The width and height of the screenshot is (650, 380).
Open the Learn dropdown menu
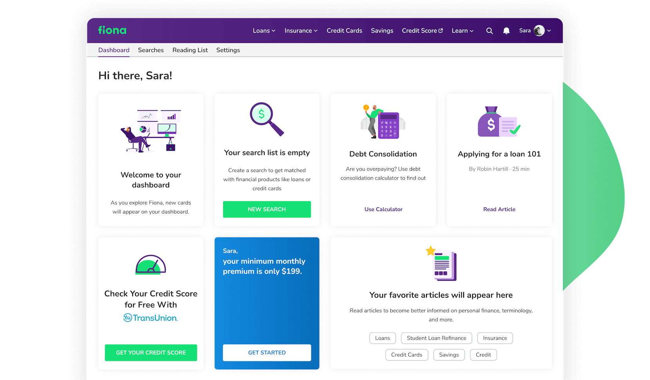pos(462,31)
